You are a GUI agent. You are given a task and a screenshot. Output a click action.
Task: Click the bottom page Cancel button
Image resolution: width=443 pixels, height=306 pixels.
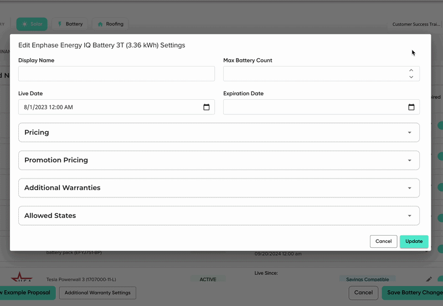pyautogui.click(x=363, y=293)
